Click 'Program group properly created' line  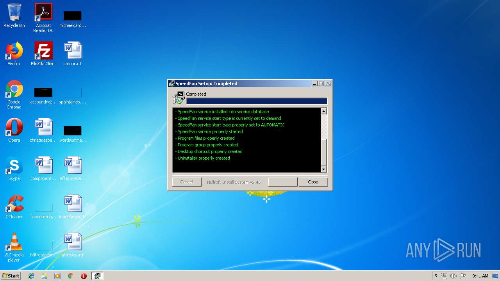coord(206,145)
